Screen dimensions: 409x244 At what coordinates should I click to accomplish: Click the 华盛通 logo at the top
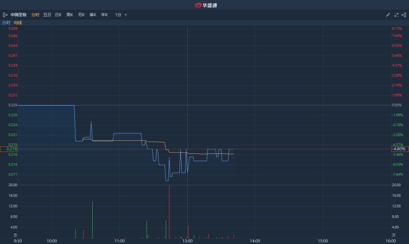tap(204, 5)
